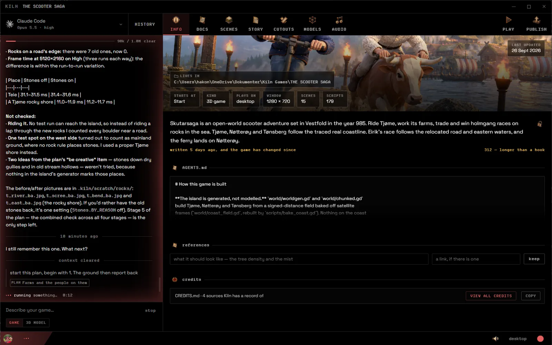552x345 pixels.
Task: Clear the context with clear link
Action: (x=150, y=41)
